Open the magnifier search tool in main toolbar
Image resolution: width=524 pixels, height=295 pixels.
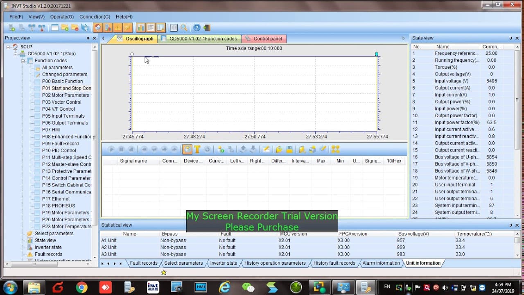[x=184, y=28]
